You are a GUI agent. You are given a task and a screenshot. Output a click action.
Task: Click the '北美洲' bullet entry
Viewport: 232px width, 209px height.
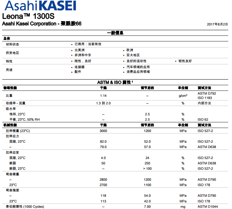coord(79,50)
